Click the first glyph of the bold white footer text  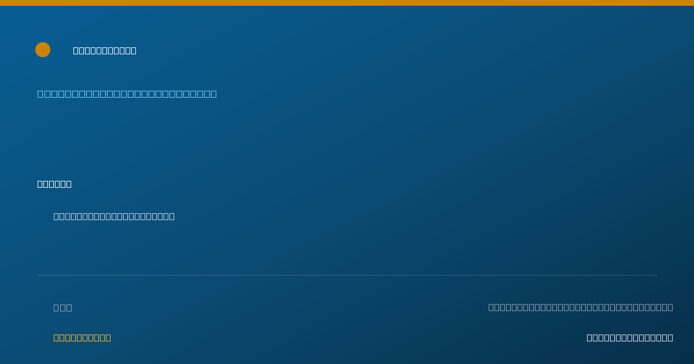(590, 337)
